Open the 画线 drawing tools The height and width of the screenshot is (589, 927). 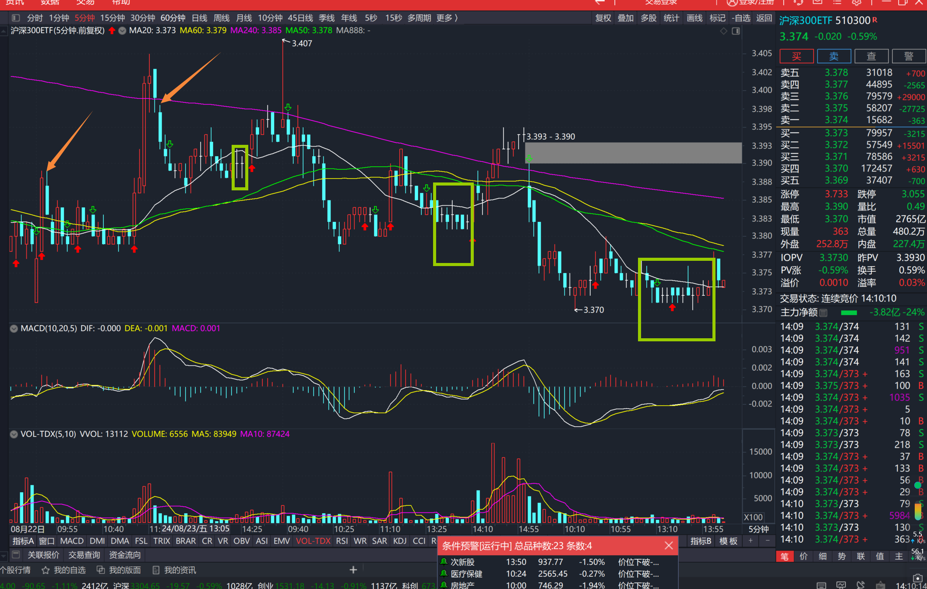point(694,18)
